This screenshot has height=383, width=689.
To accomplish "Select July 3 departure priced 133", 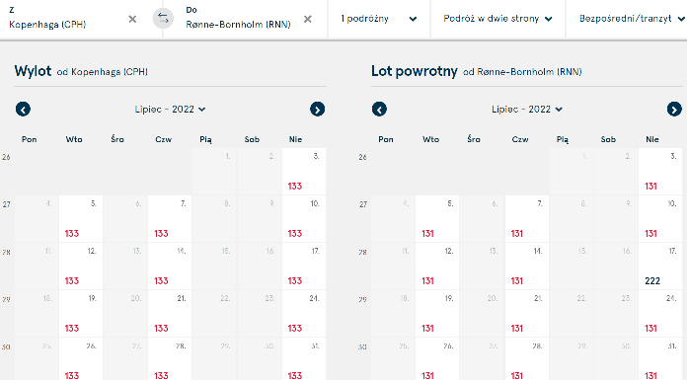I will 304,172.
